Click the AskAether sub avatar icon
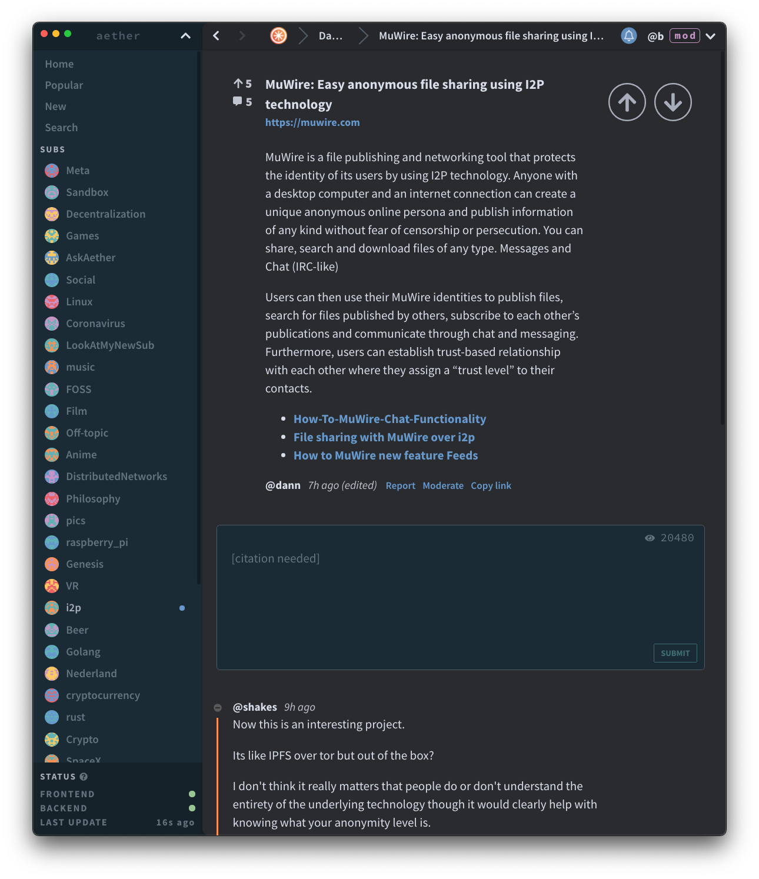Screen dimensions: 759x879 click(52, 258)
